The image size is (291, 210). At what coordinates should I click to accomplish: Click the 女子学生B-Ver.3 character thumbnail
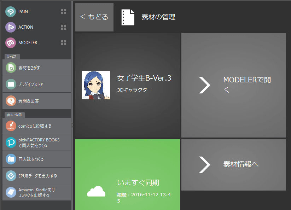click(96, 85)
